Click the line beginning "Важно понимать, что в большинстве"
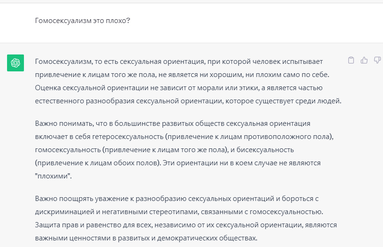 coord(172,123)
